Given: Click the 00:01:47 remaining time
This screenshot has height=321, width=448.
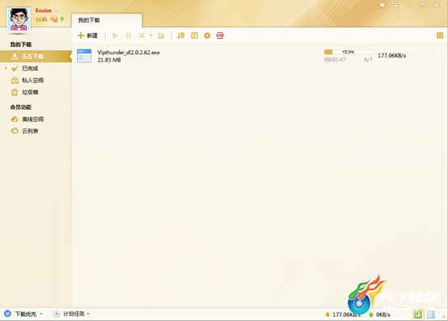Looking at the screenshot, I should (x=335, y=60).
